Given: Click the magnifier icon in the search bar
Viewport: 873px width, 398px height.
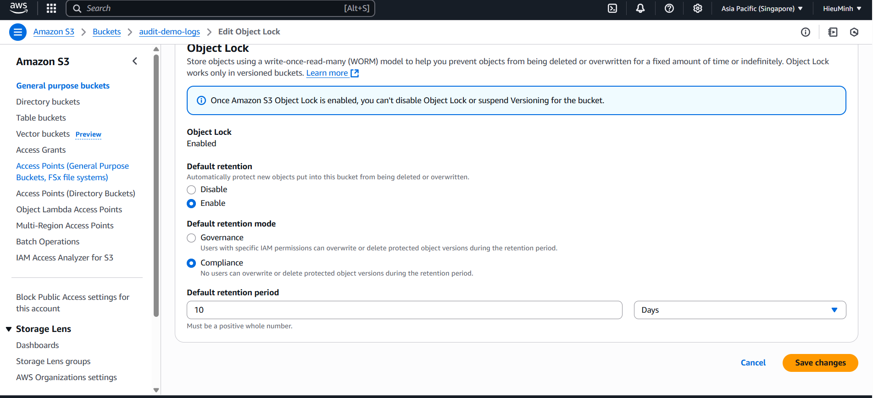Looking at the screenshot, I should [x=77, y=8].
